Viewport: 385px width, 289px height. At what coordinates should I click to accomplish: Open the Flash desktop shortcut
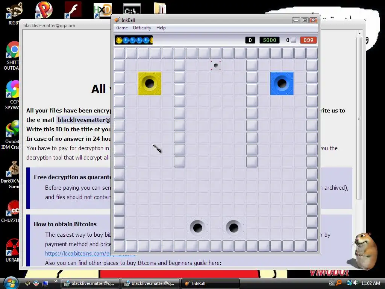73,10
